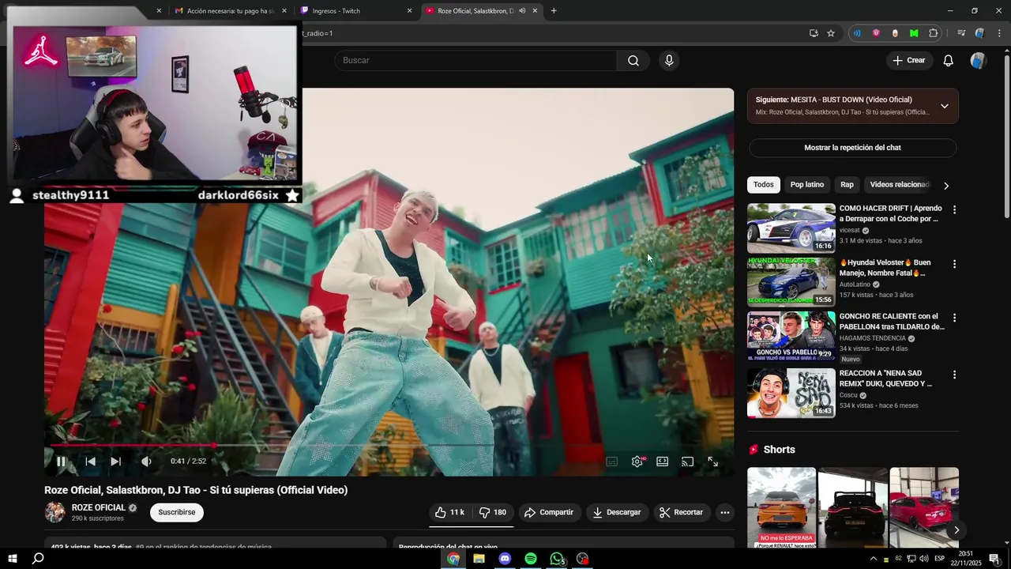Image resolution: width=1011 pixels, height=569 pixels.
Task: Show hidden system tray icons
Action: pyautogui.click(x=873, y=559)
